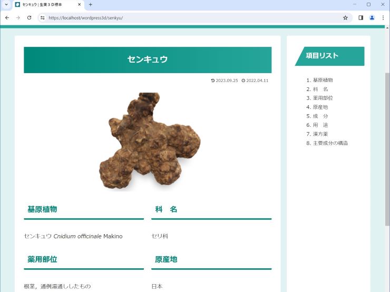Go forward with the browser arrow

tap(18, 18)
